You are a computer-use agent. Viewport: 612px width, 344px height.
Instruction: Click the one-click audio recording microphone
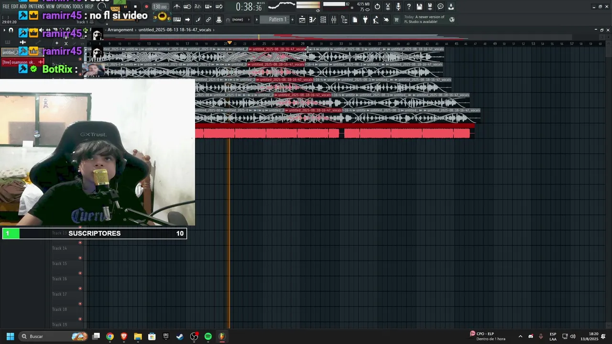click(398, 7)
